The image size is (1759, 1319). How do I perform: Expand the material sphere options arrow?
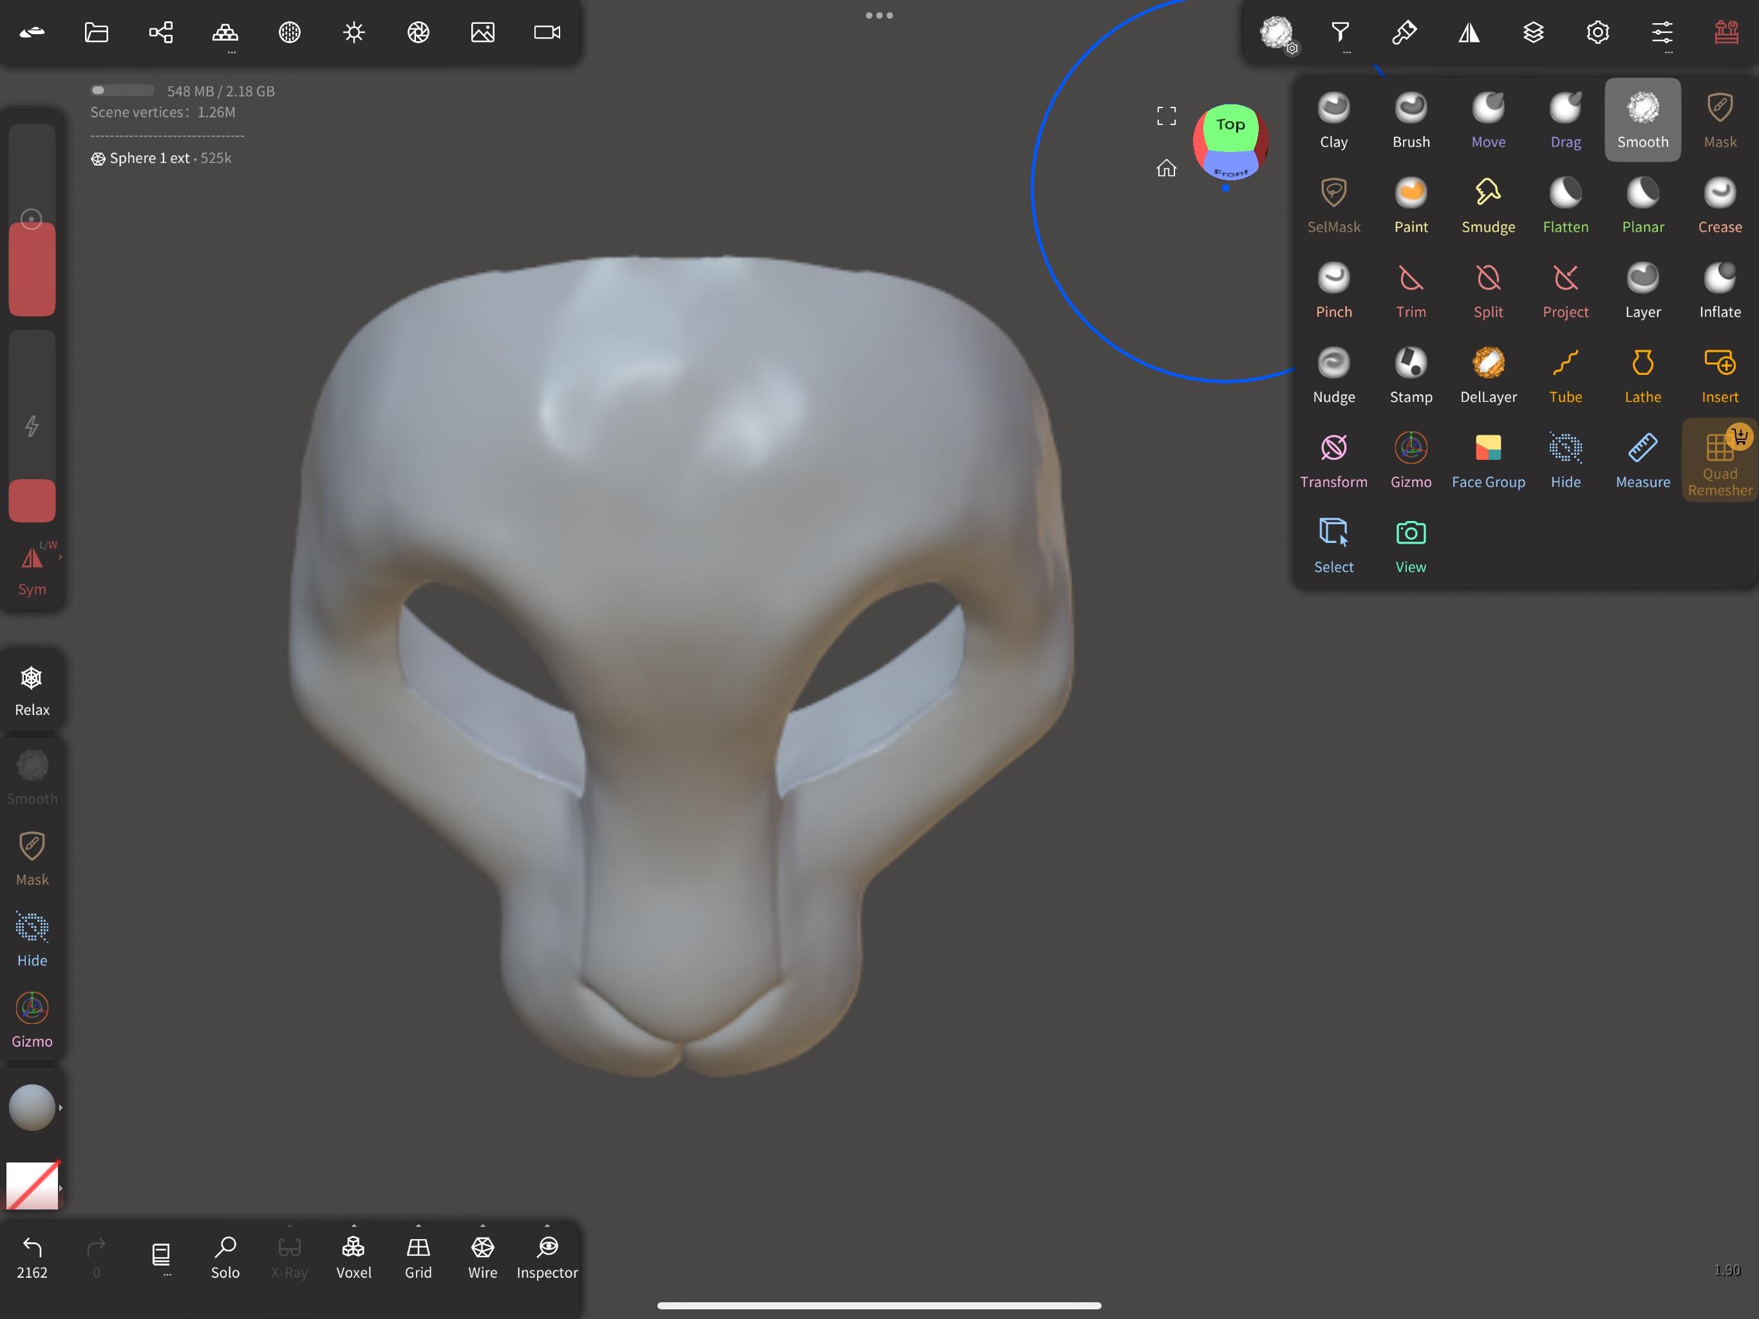tap(61, 1107)
